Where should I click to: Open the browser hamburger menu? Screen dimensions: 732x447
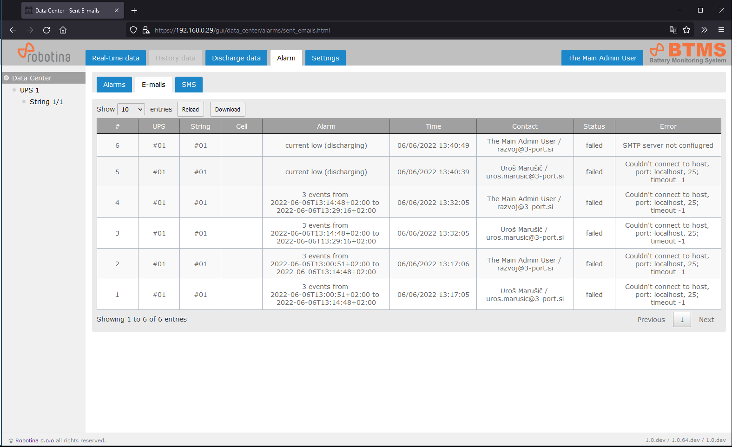coord(721,30)
